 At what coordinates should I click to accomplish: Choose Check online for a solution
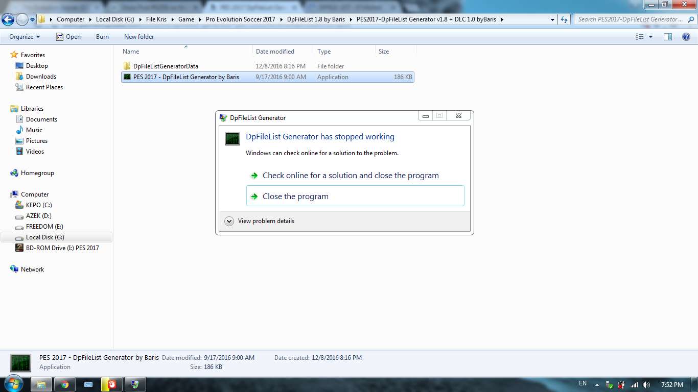click(350, 176)
